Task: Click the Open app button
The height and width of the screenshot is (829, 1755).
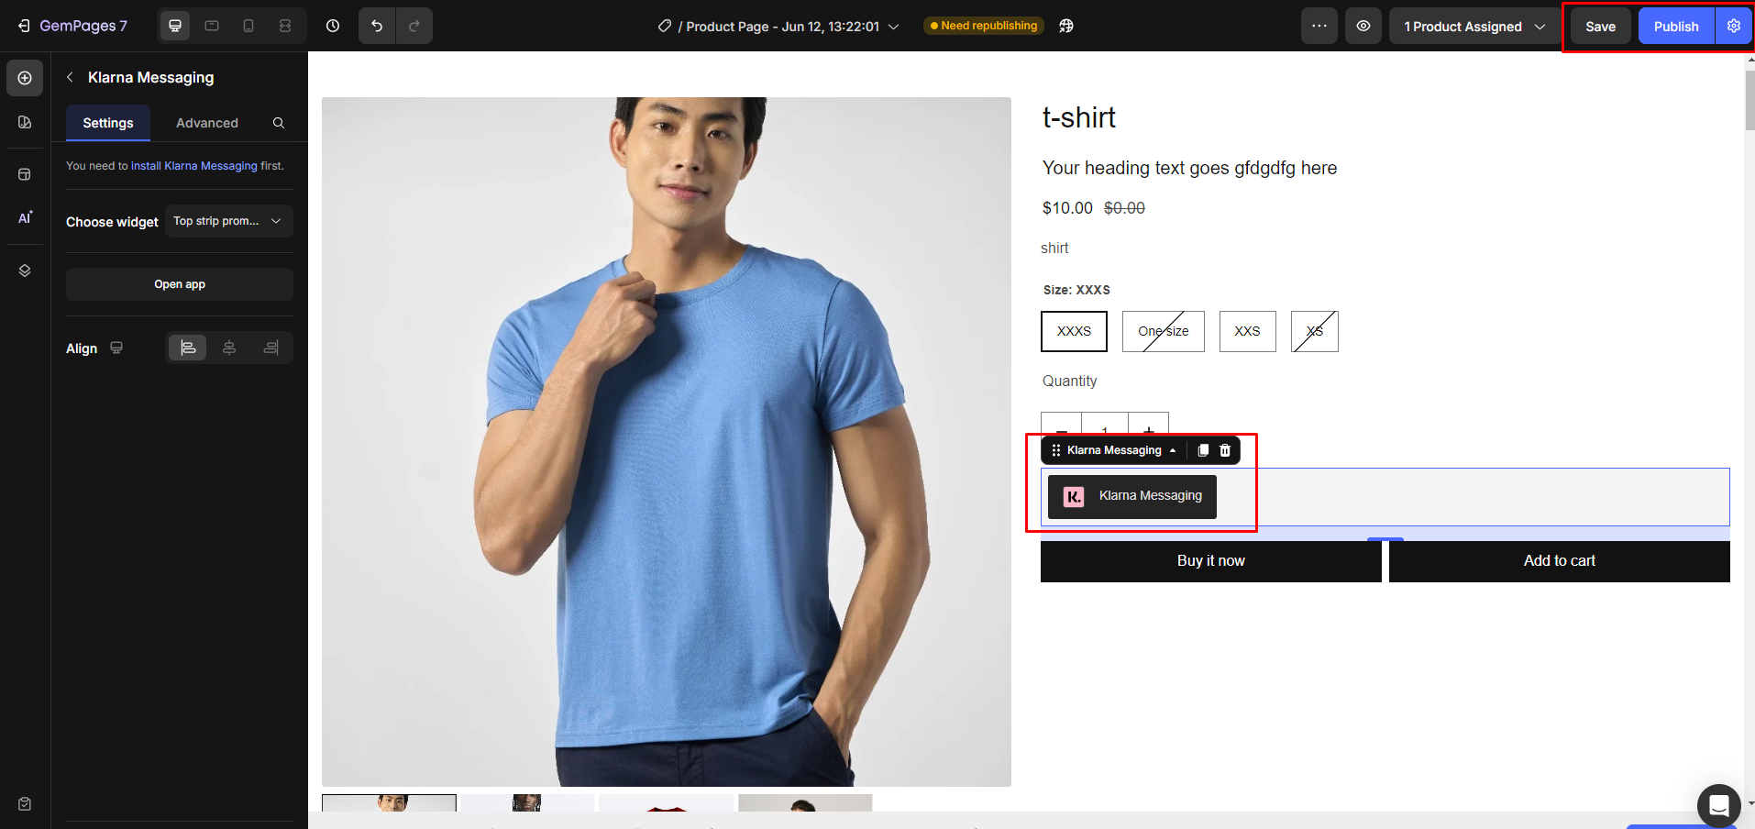Action: tap(180, 284)
